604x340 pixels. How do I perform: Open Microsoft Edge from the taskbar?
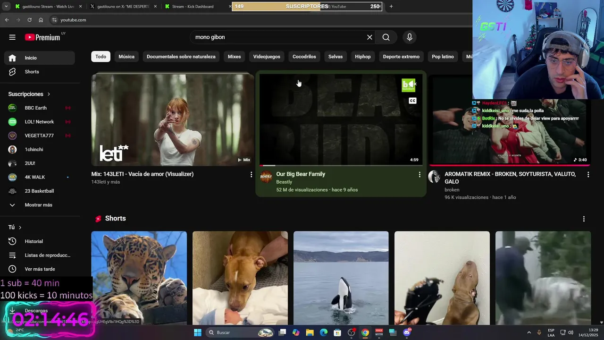[324, 332]
